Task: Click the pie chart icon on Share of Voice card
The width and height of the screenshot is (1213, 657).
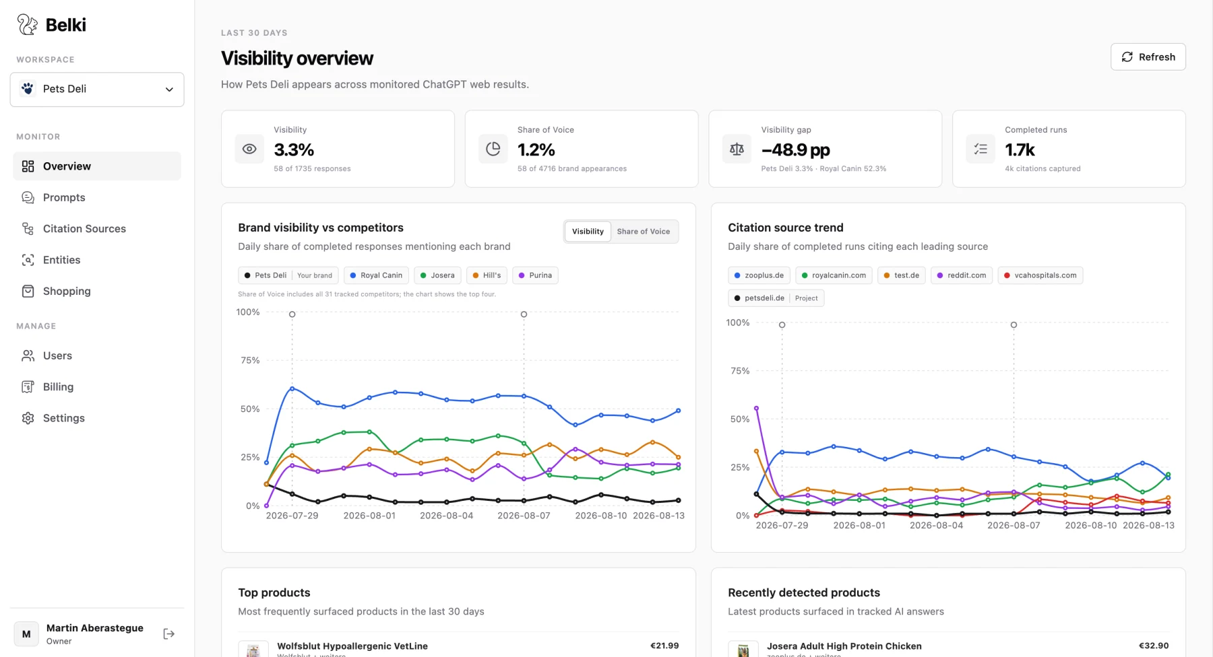Action: [493, 149]
